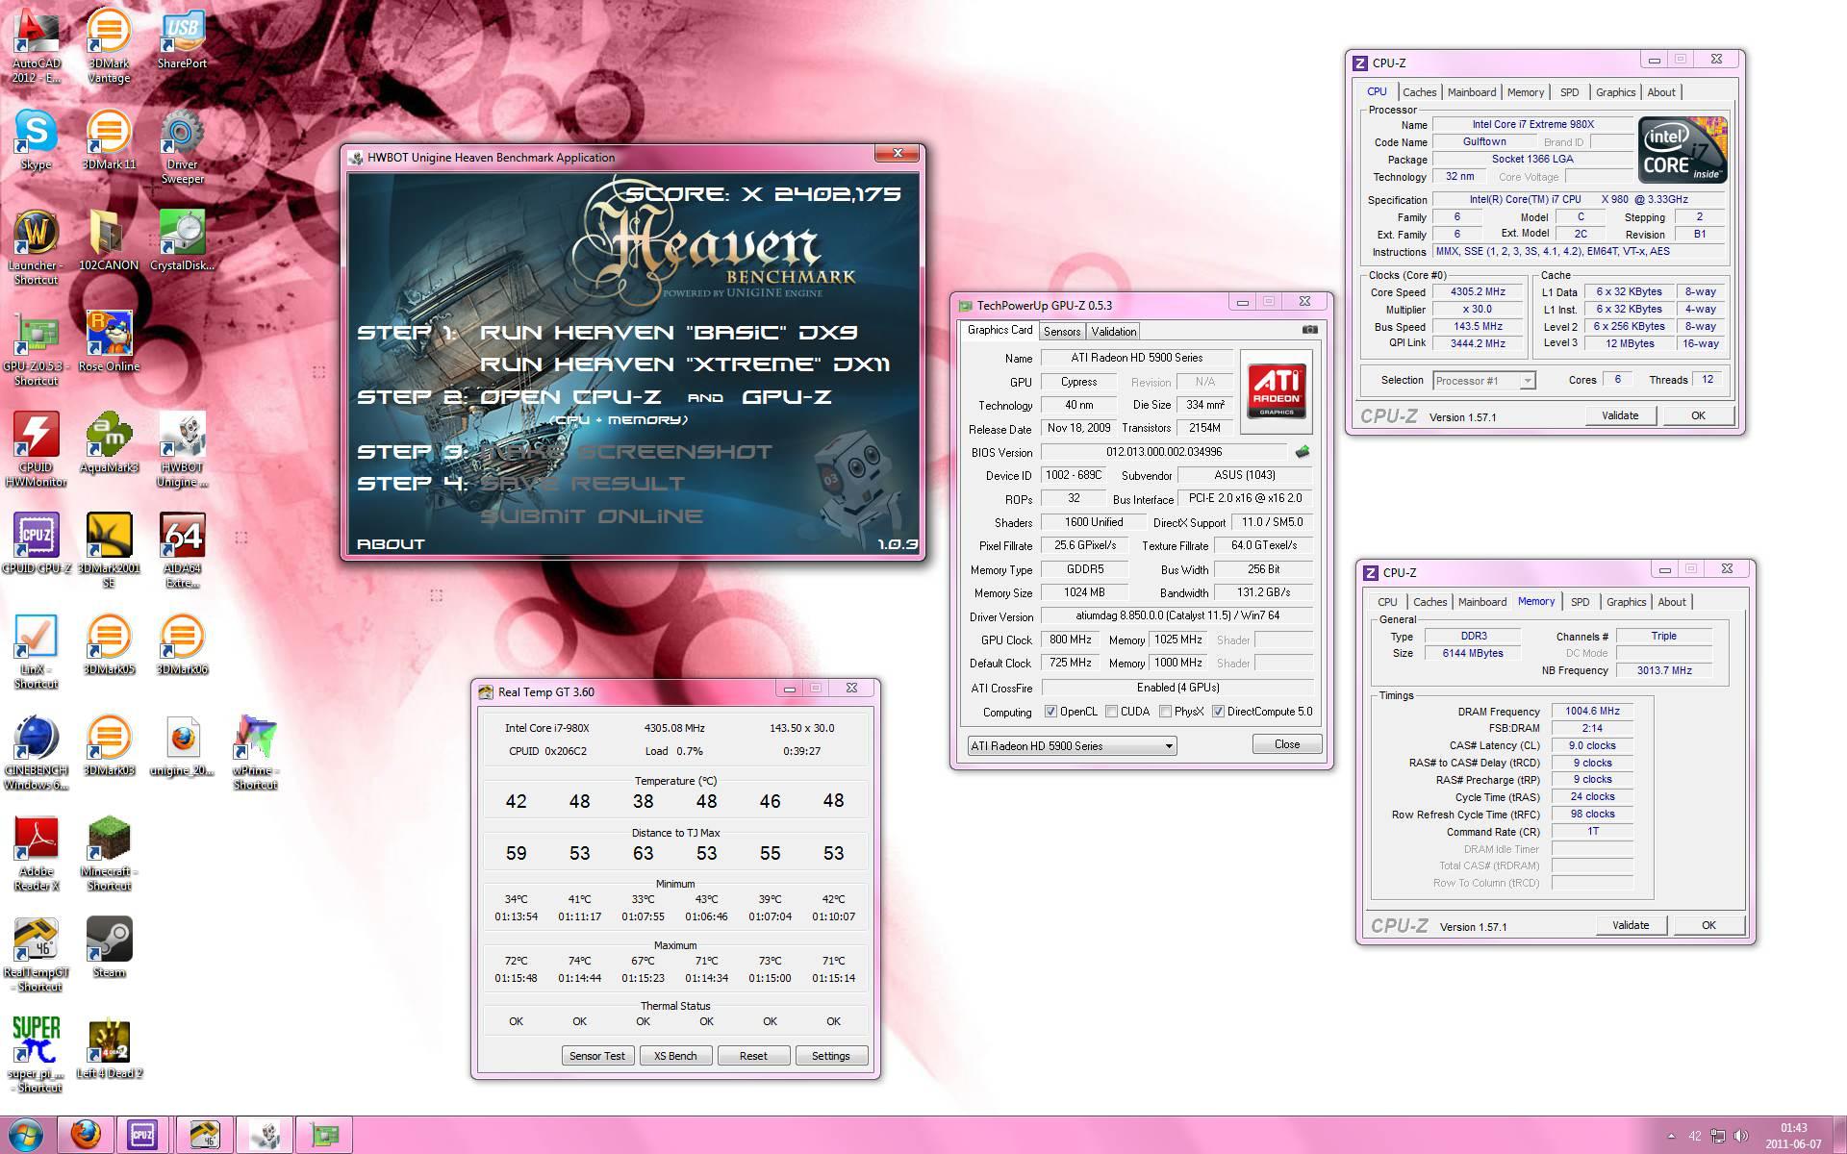Screen dimensions: 1847x1154
Task: Open Firefox from the taskbar
Action: point(86,1135)
